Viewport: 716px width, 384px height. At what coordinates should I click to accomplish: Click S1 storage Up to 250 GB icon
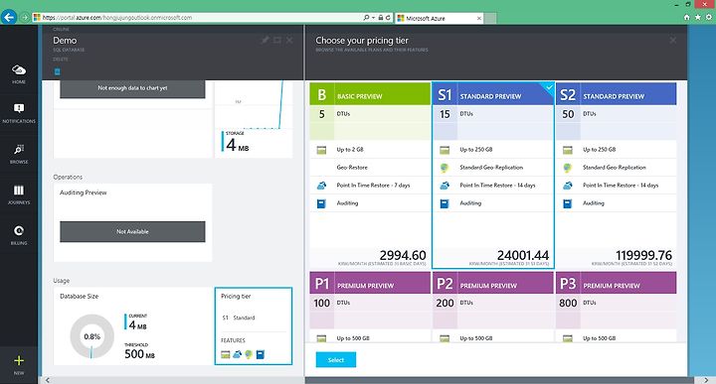[445, 150]
